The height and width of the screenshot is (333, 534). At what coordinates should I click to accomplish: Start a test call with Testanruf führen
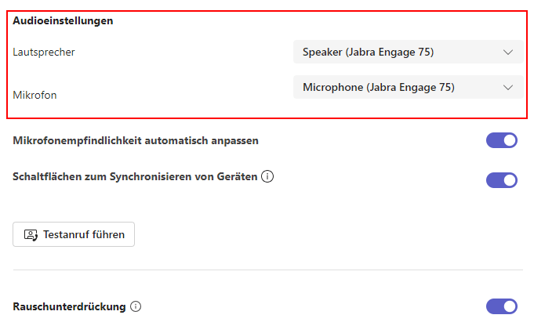coord(74,234)
